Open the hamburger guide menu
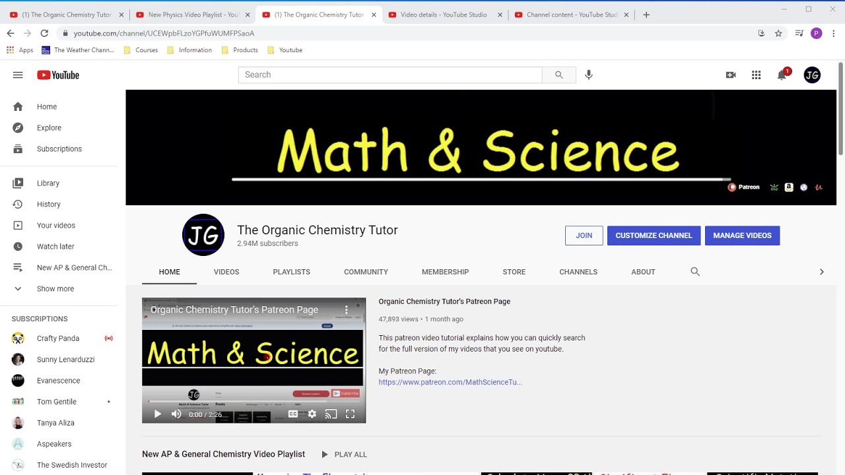Viewport: 845px width, 475px height. 18,75
